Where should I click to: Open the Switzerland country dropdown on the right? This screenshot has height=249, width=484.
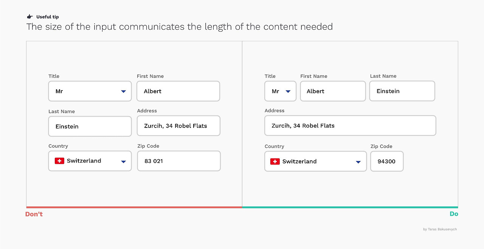click(x=315, y=161)
